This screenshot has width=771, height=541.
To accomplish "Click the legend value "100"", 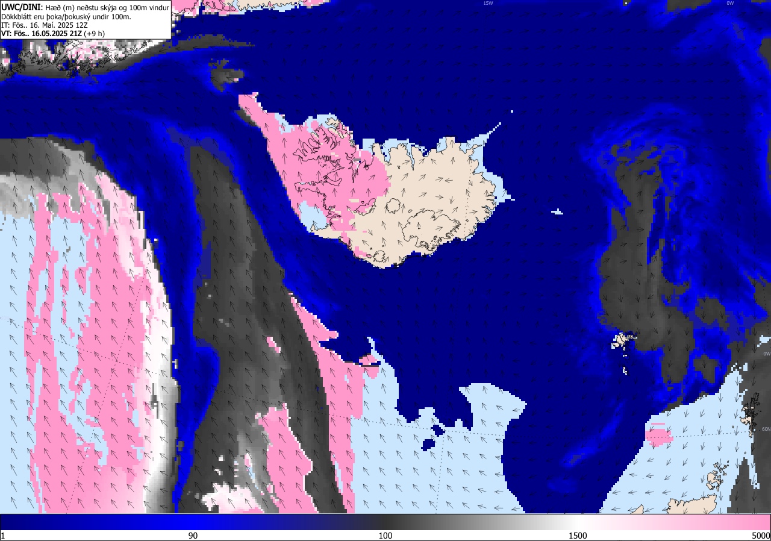I will (x=385, y=536).
